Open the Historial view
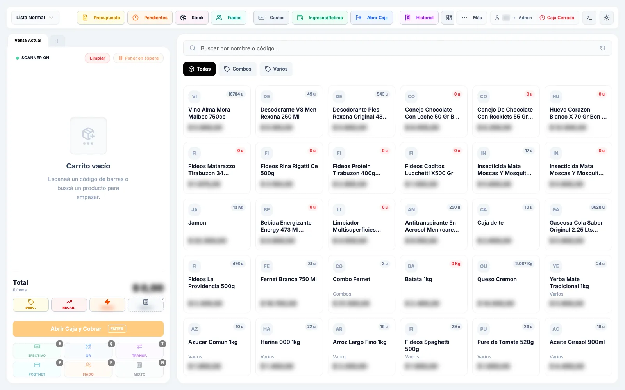The width and height of the screenshot is (625, 390). [x=419, y=18]
